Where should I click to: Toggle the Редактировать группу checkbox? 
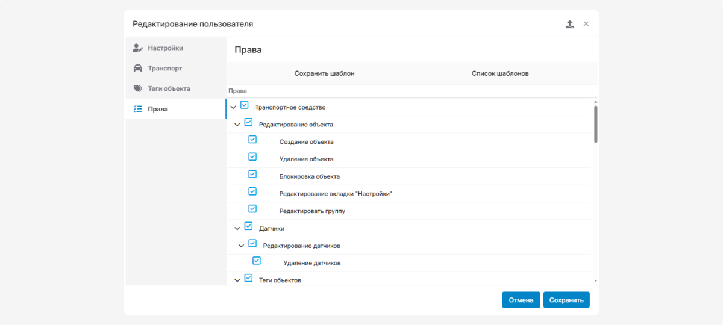pos(252,209)
